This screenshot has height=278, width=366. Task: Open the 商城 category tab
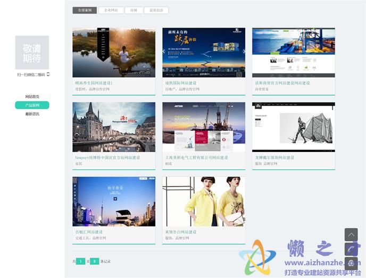(134, 10)
